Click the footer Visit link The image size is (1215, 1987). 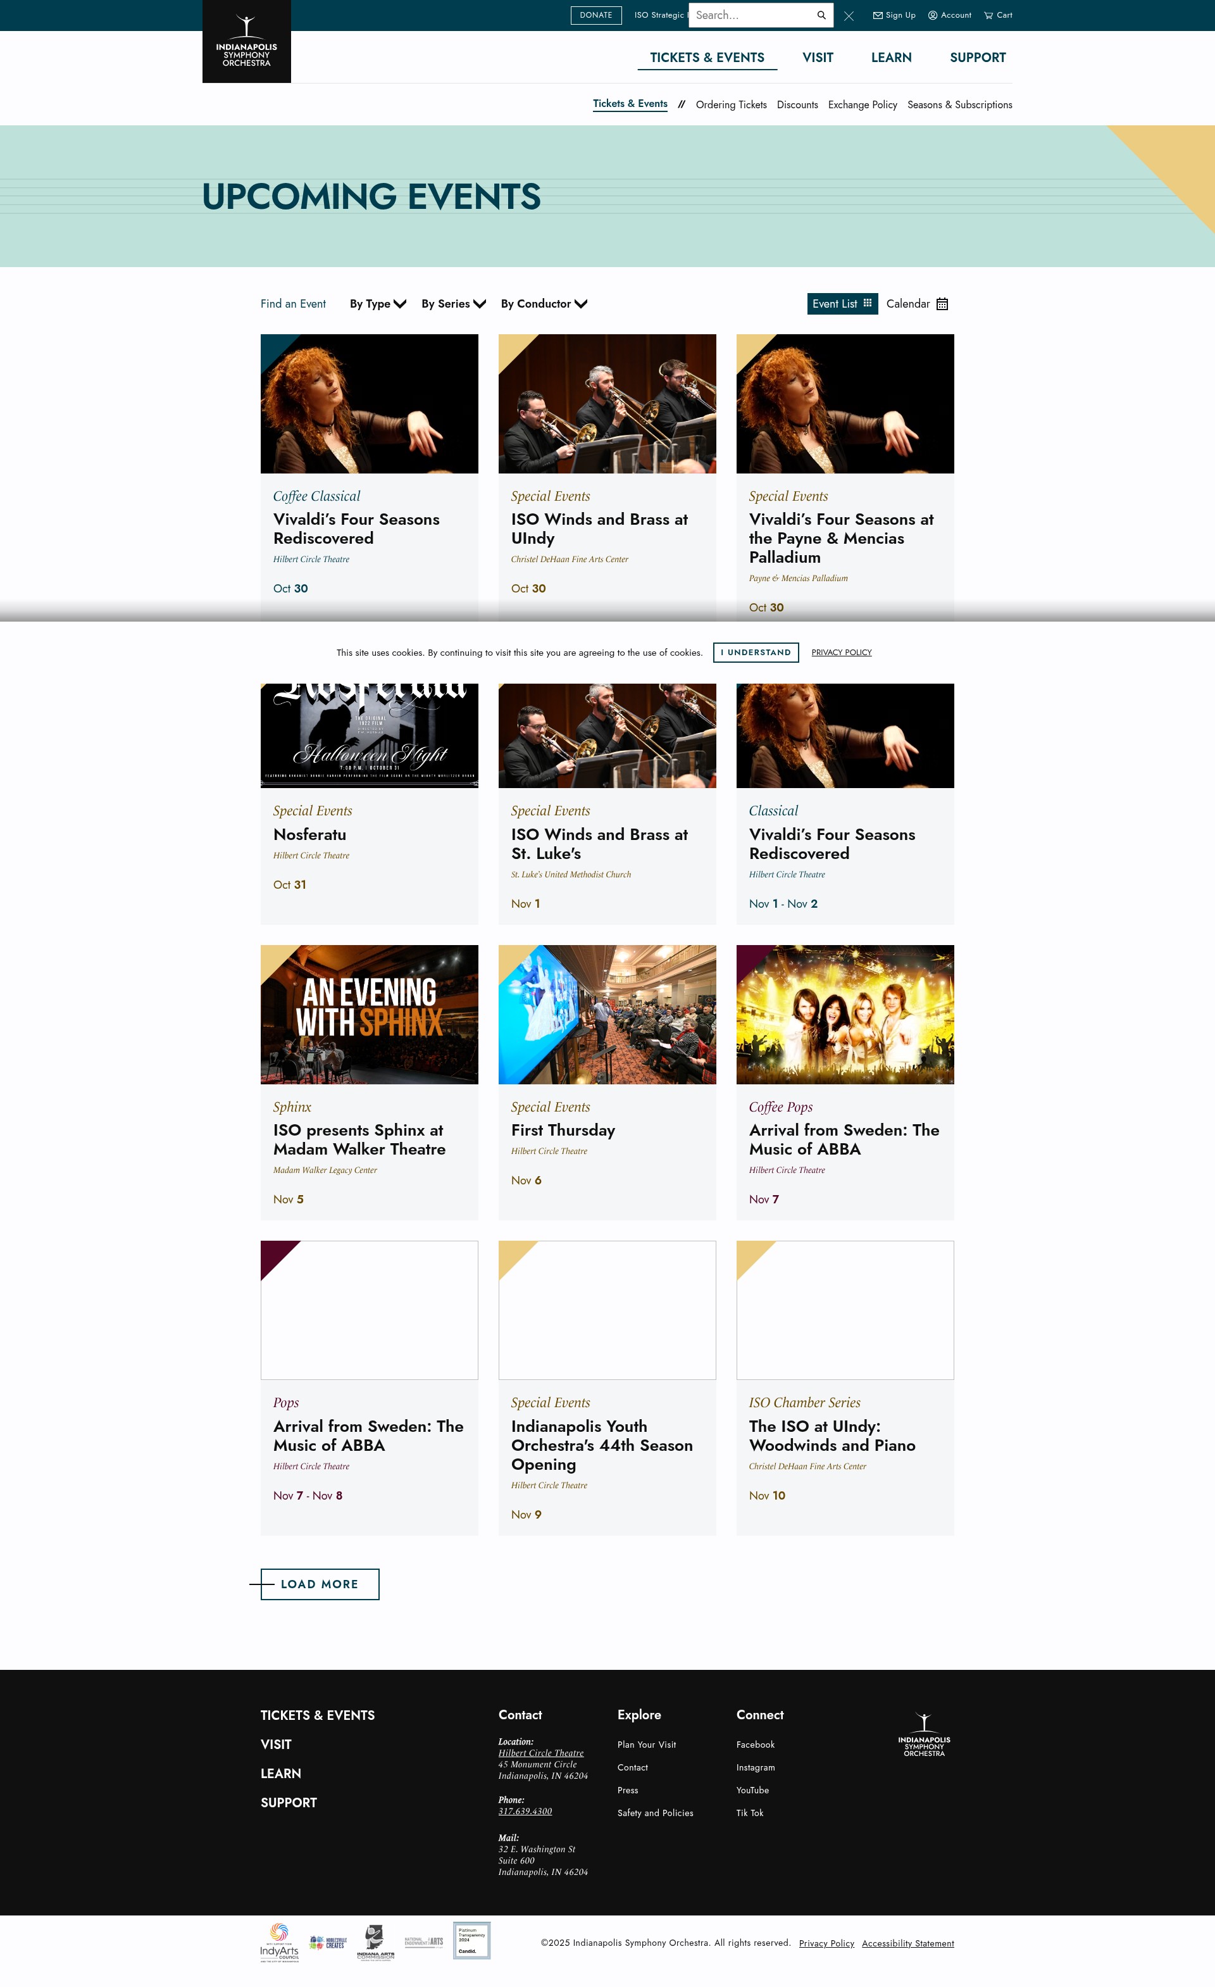click(276, 1745)
